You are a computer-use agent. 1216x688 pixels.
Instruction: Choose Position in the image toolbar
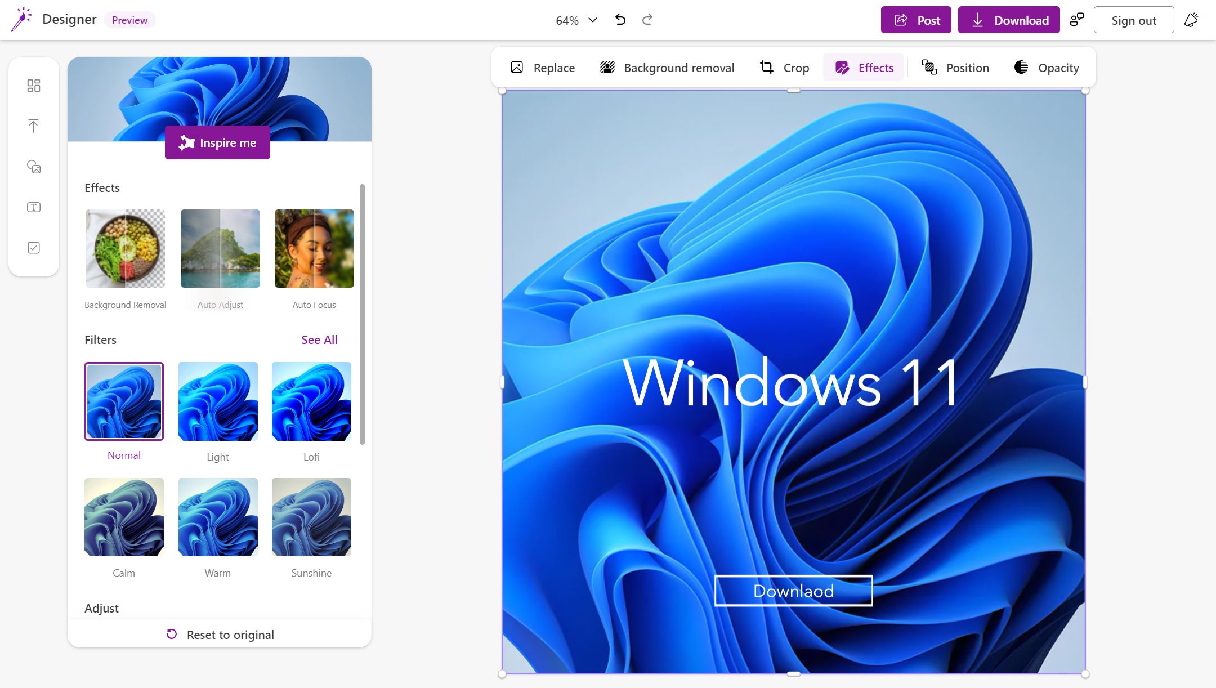pyautogui.click(x=955, y=68)
